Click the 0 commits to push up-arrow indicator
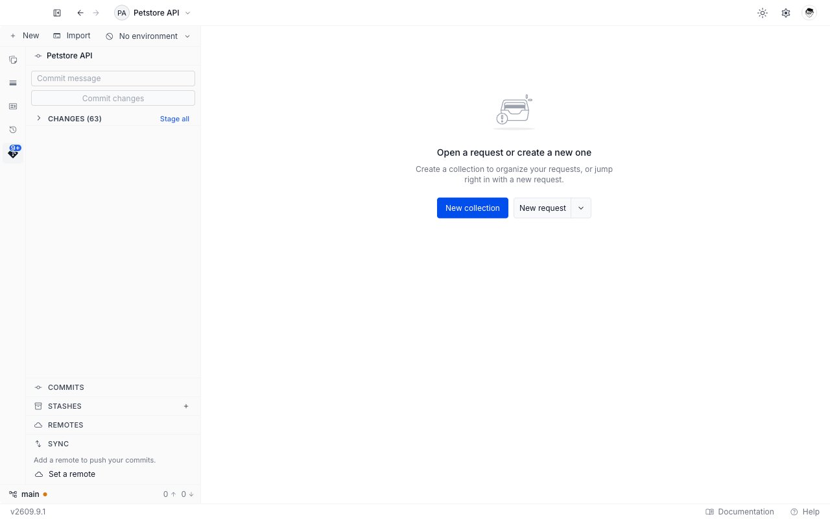This screenshot has height=519, width=830. (169, 494)
